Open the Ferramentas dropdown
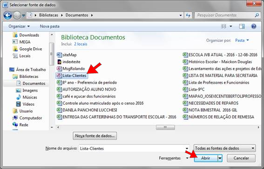Image resolution: width=264 pixels, height=169 pixels. [174, 158]
